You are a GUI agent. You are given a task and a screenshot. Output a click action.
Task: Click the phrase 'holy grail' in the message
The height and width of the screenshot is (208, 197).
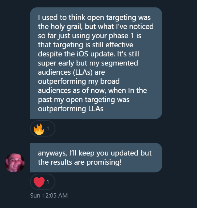pos(67,27)
